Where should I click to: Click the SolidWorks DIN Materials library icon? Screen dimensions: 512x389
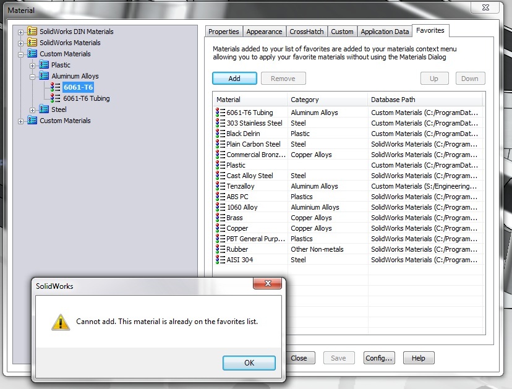(x=32, y=32)
